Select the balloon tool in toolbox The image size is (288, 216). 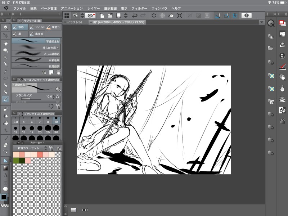coord(6,189)
